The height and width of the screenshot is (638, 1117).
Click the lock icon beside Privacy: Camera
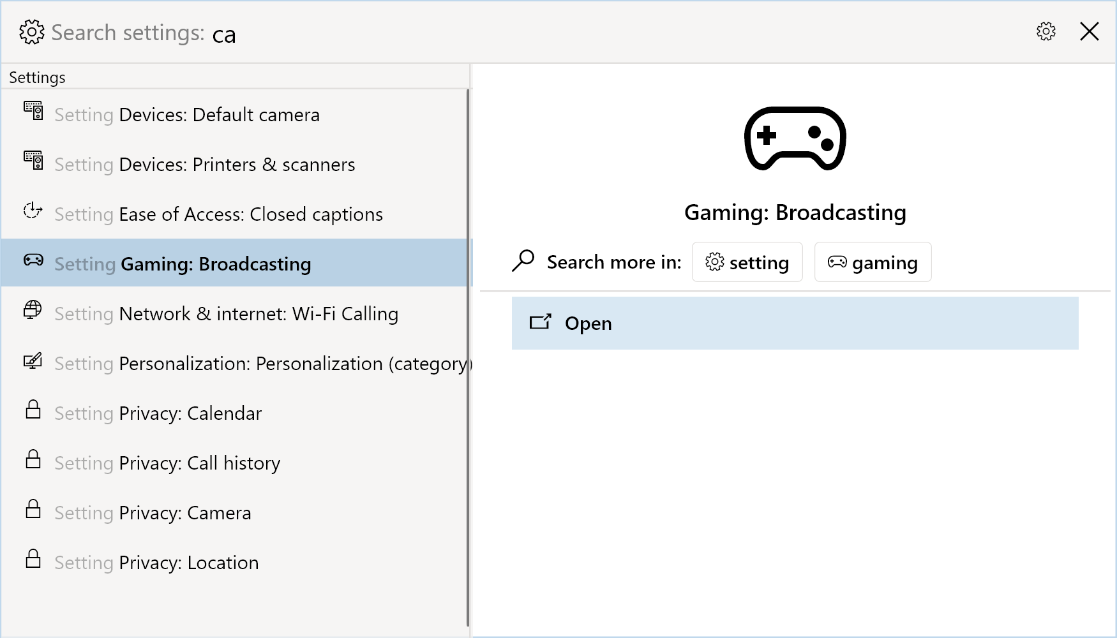(33, 508)
